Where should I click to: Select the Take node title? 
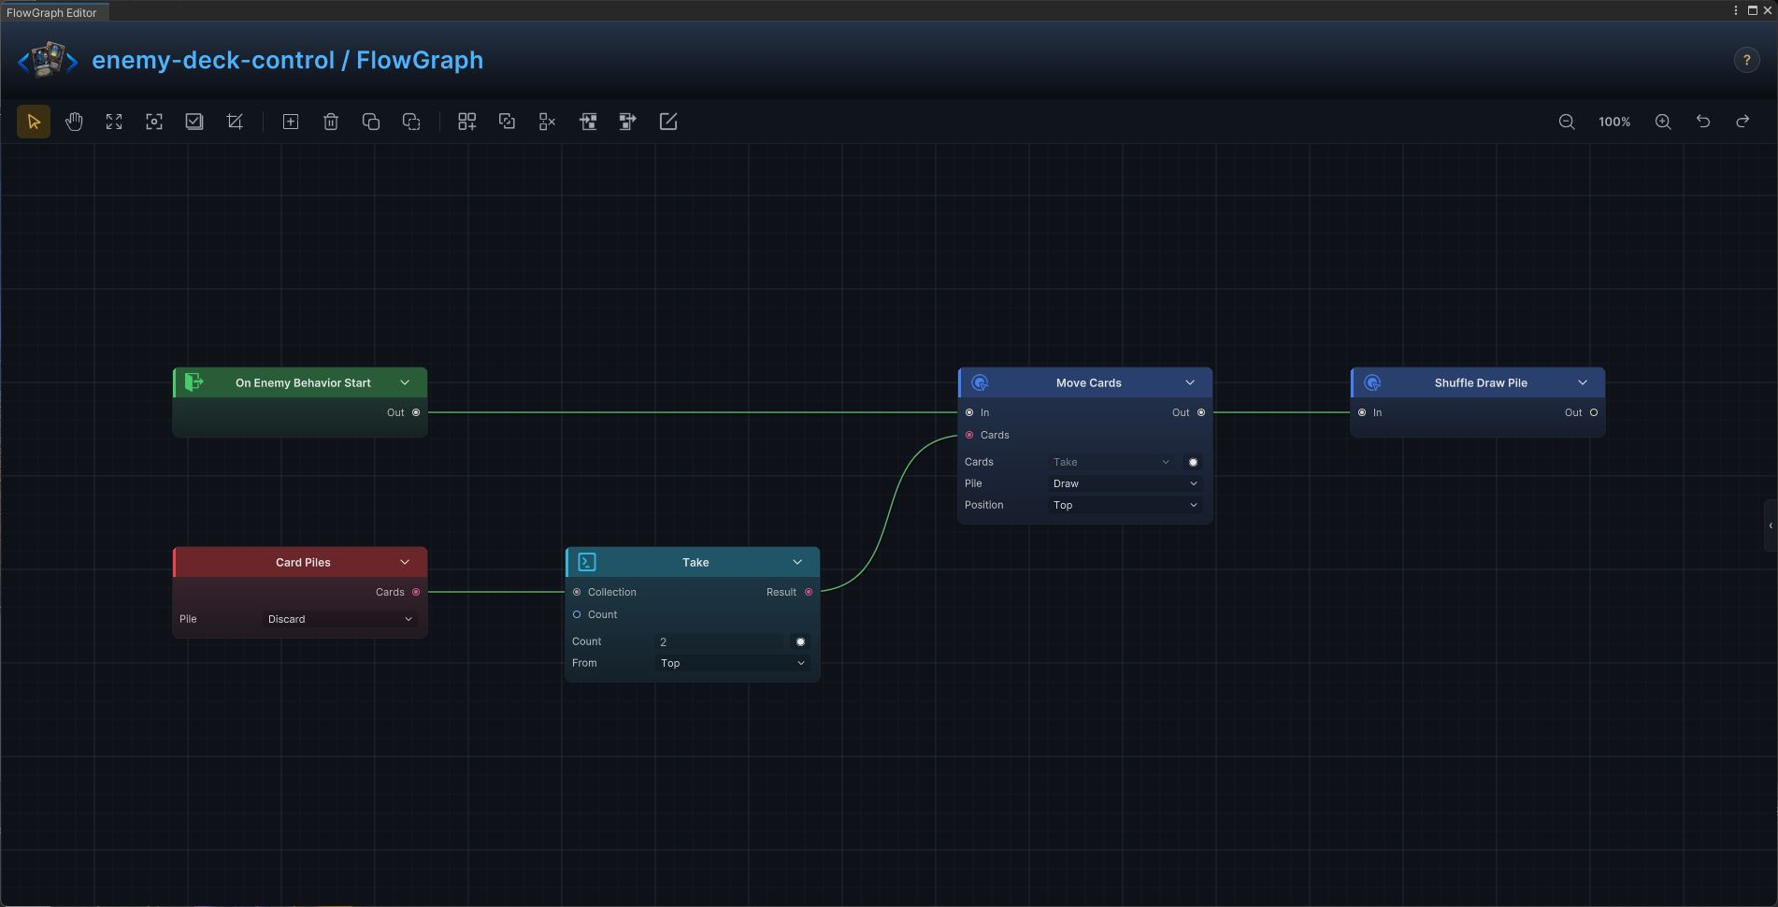[695, 562]
